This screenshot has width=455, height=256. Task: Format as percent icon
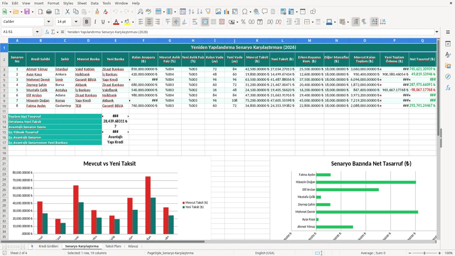tap(243, 22)
